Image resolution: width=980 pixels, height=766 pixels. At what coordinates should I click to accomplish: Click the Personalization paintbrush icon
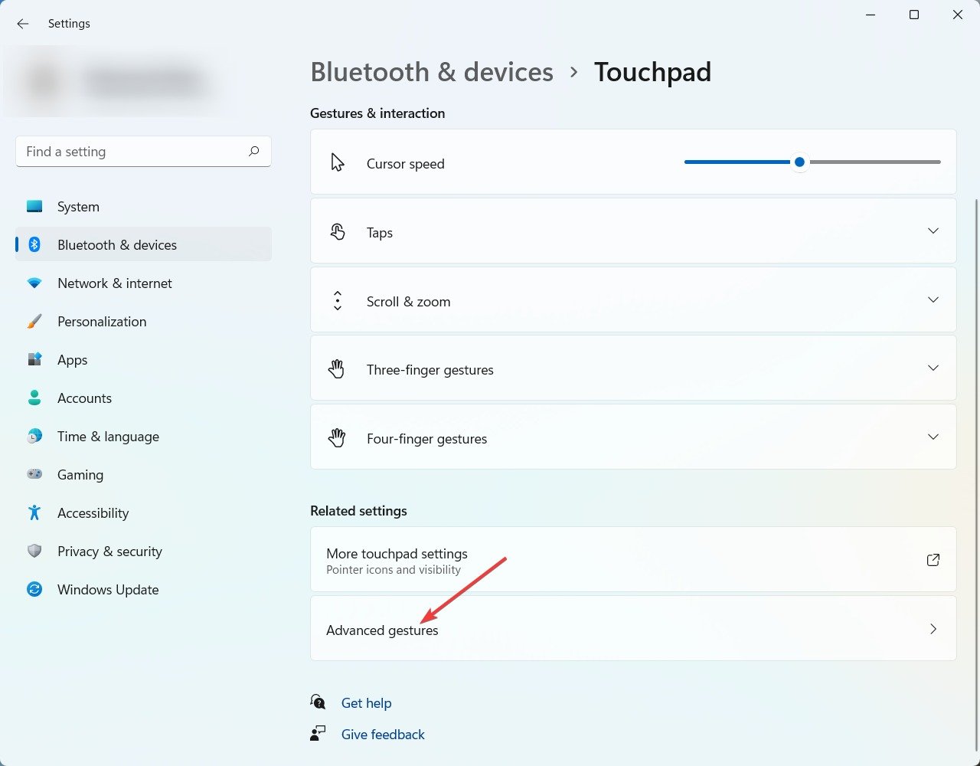click(x=34, y=322)
